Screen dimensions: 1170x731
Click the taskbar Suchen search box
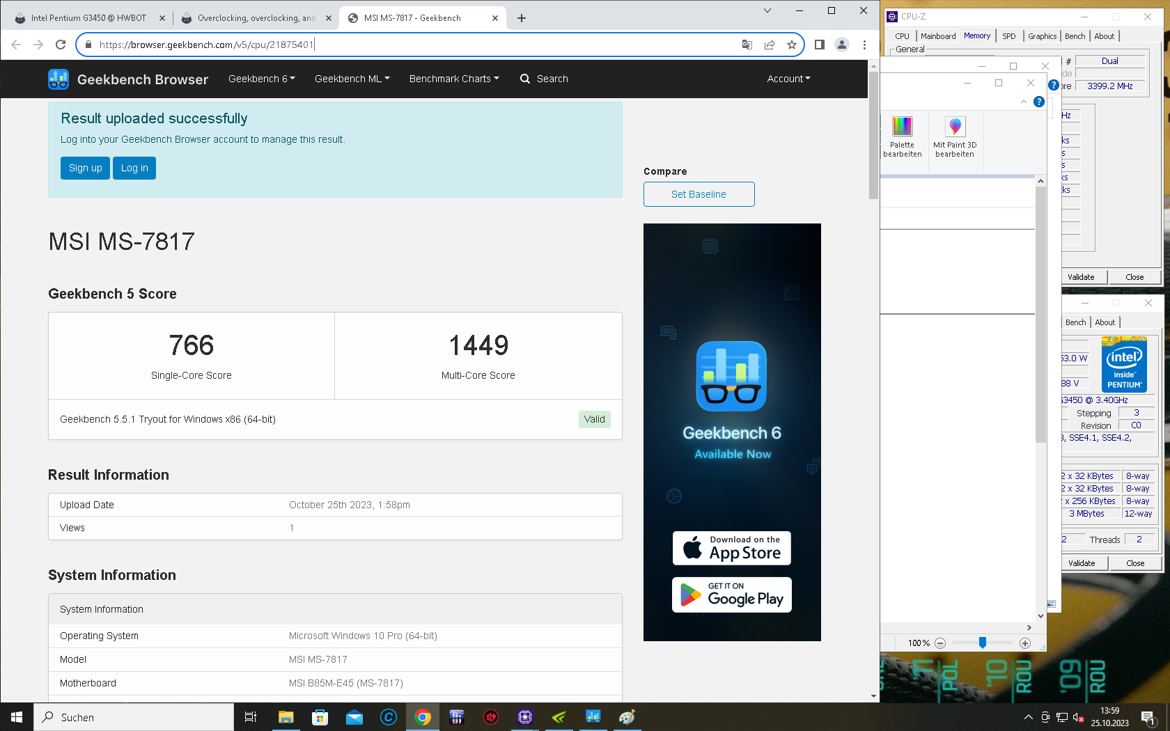coord(134,717)
